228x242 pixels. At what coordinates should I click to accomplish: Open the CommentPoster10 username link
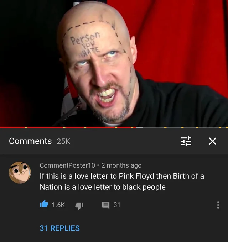67,165
